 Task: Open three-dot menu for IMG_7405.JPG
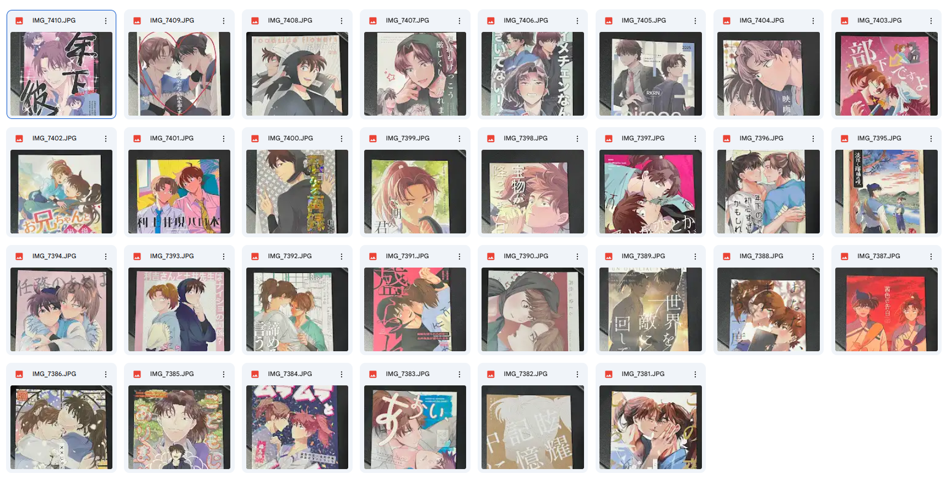695,21
